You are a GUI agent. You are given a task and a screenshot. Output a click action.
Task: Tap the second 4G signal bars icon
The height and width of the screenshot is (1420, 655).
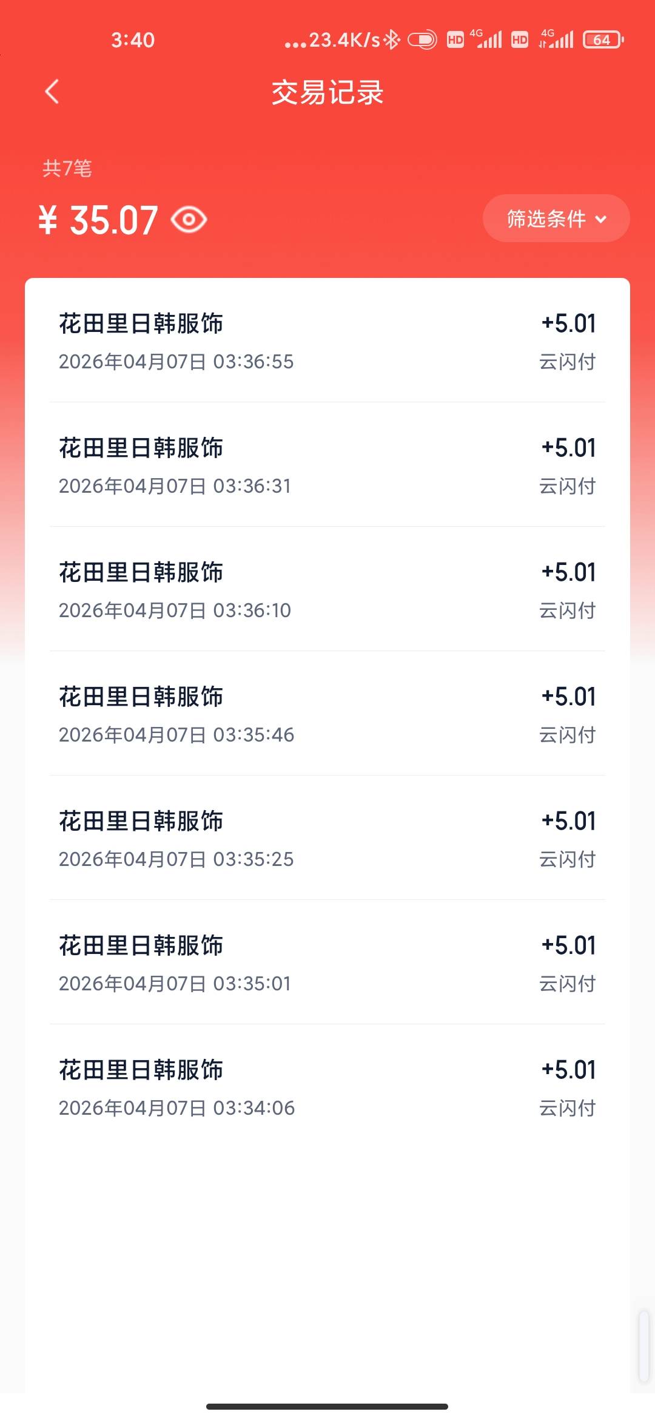[x=556, y=39]
